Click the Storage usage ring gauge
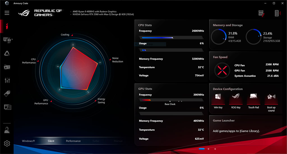 tap(254, 37)
